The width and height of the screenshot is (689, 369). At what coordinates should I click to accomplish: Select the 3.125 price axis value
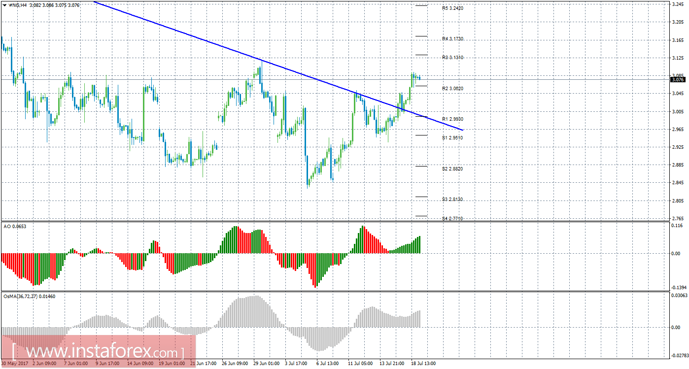[x=678, y=58]
